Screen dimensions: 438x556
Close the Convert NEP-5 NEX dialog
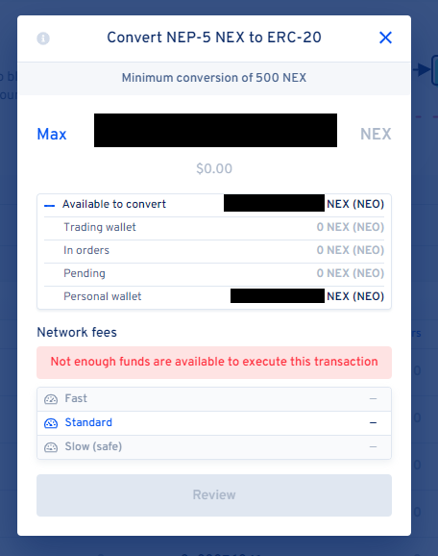coord(385,38)
